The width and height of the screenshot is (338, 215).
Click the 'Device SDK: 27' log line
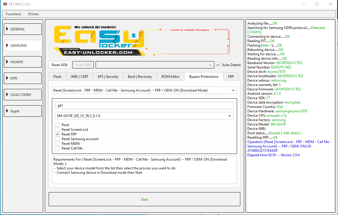[x=258, y=98]
